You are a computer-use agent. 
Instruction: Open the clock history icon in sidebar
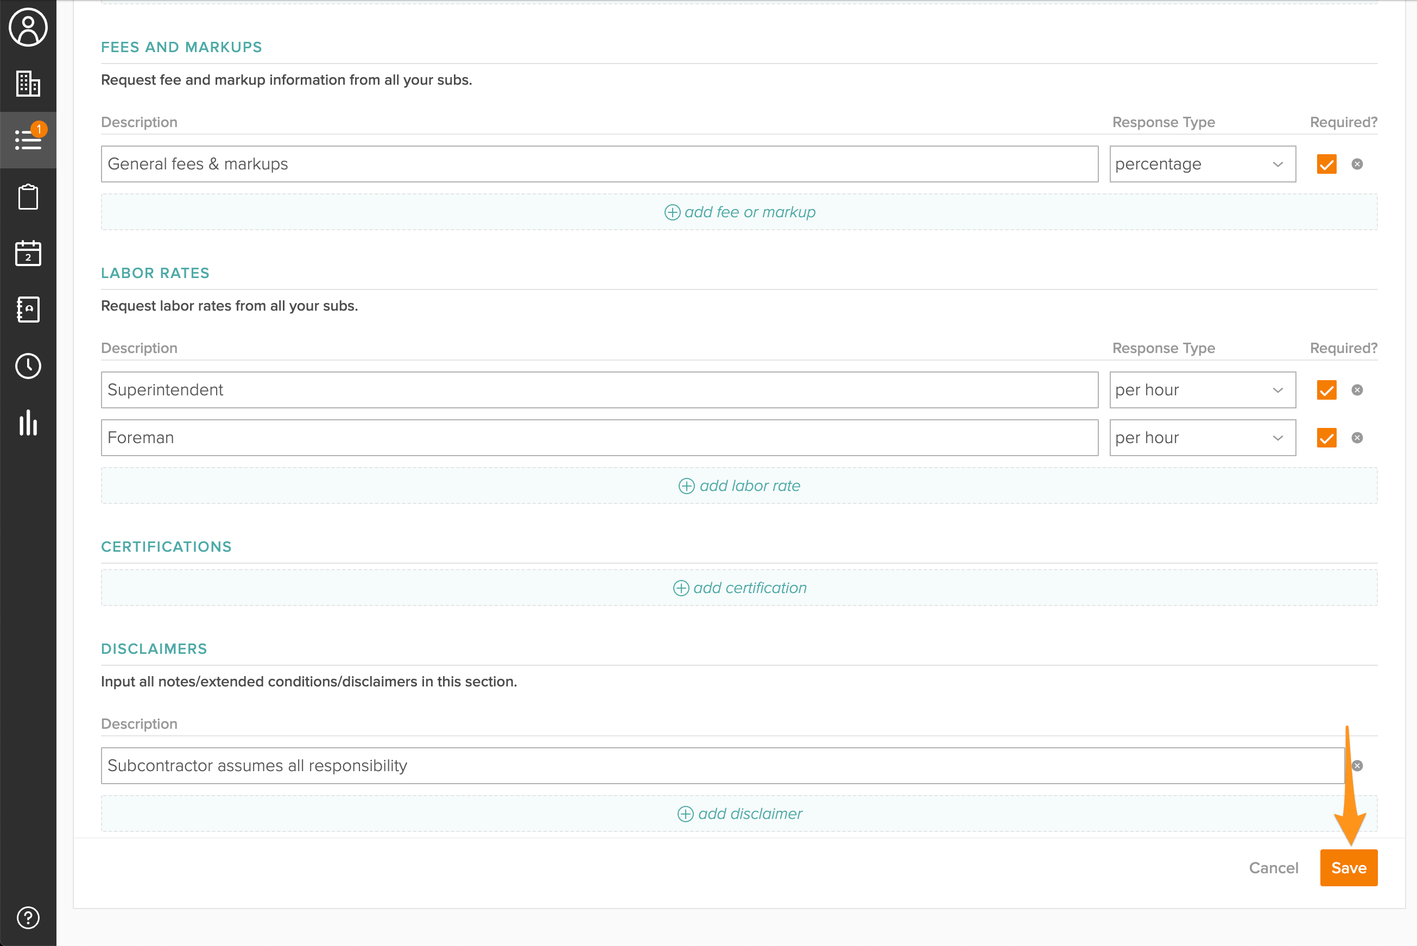(x=28, y=365)
